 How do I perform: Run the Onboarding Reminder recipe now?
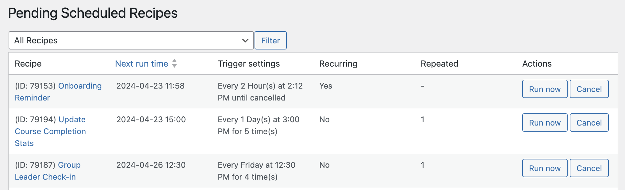(545, 89)
